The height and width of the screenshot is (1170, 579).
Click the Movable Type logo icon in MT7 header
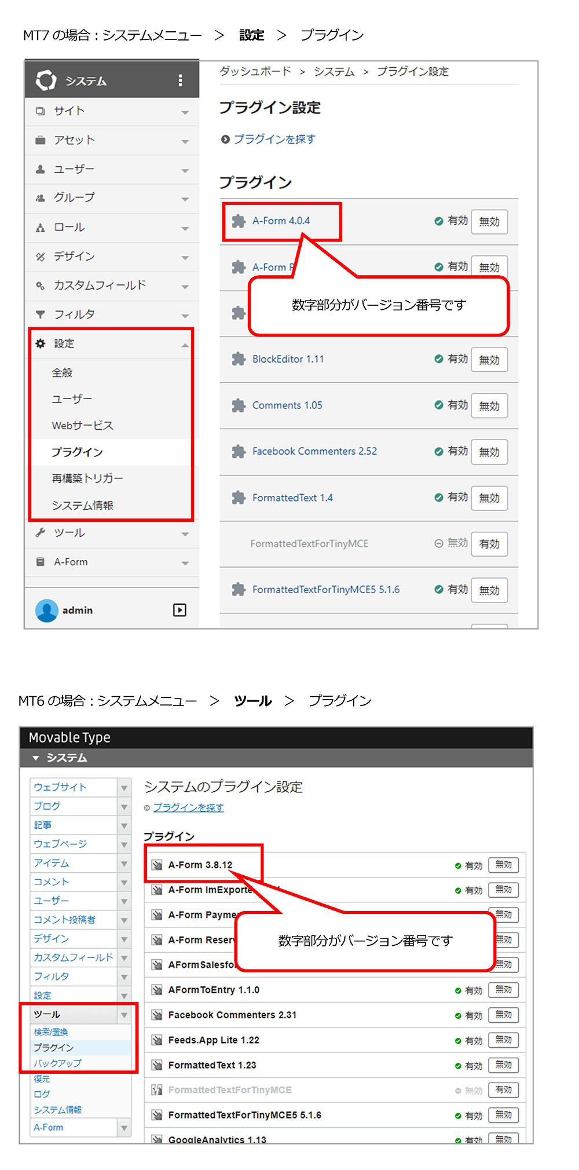[46, 81]
